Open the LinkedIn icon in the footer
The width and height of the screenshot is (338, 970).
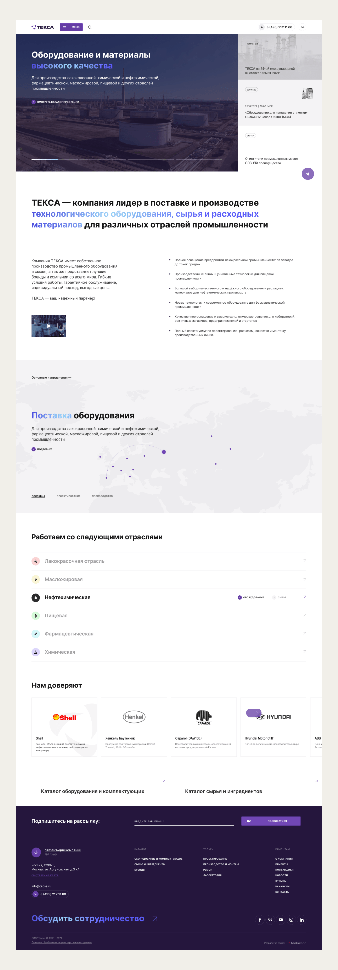[301, 919]
